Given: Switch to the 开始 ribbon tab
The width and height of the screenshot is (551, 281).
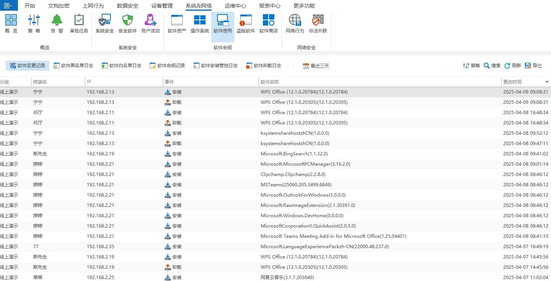Looking at the screenshot, I should pos(30,6).
